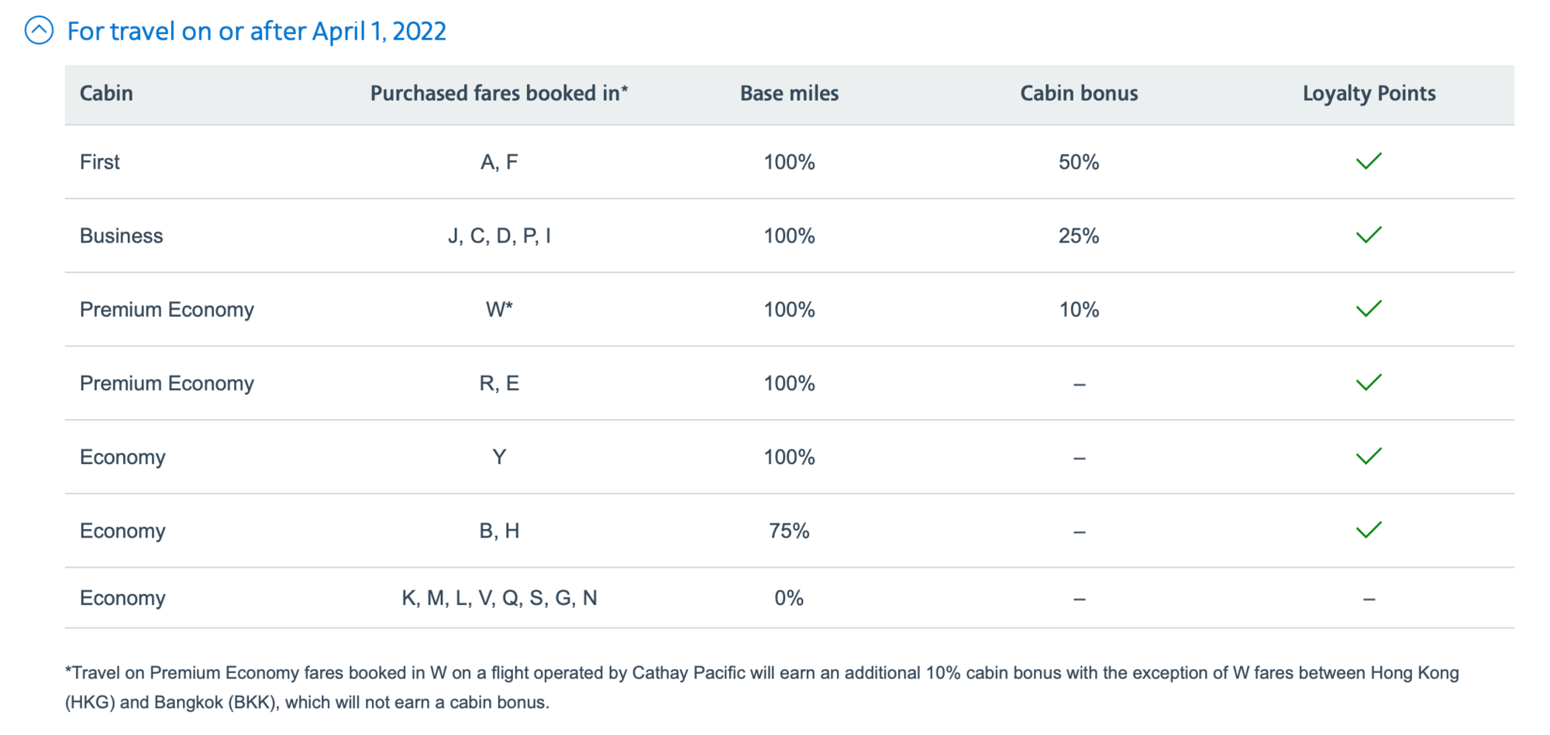Click the 75% base miles value

point(789,531)
